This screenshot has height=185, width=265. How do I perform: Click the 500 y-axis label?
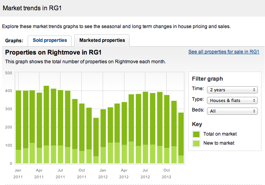[9, 73]
